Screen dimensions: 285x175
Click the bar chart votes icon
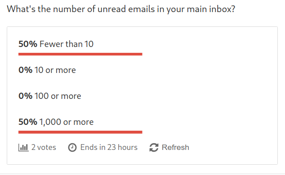pos(23,148)
